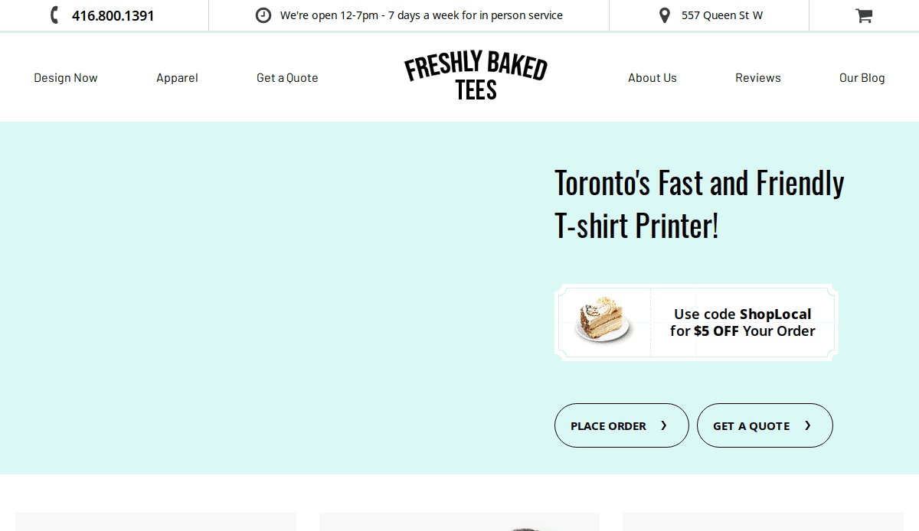Click the 557 Queen St W address
This screenshot has height=531, width=919.
point(721,15)
